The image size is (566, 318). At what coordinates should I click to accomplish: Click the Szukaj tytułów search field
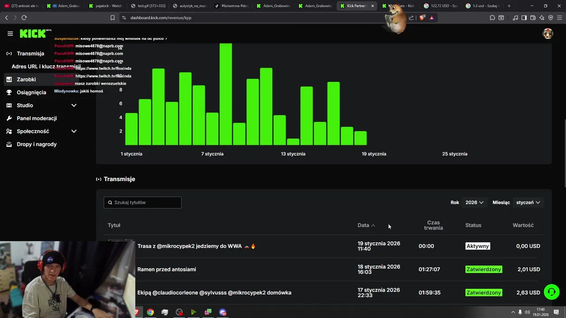[x=142, y=202]
